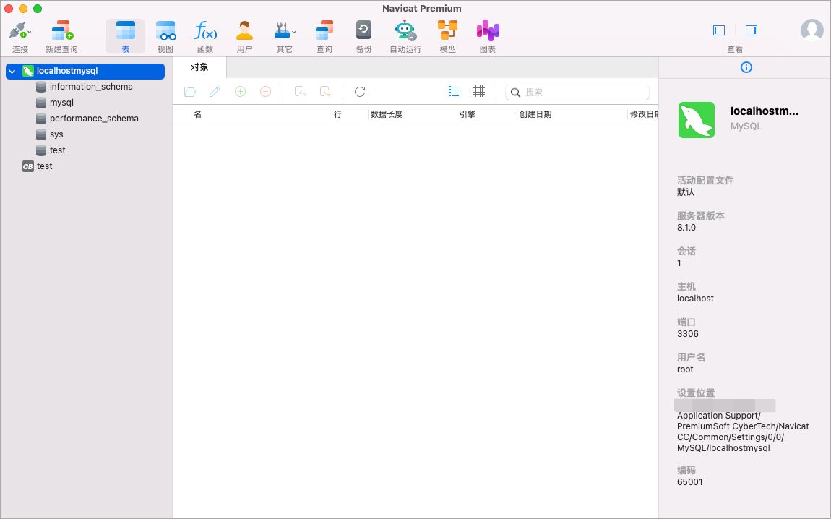Open the 模型 model icon

pyautogui.click(x=447, y=36)
